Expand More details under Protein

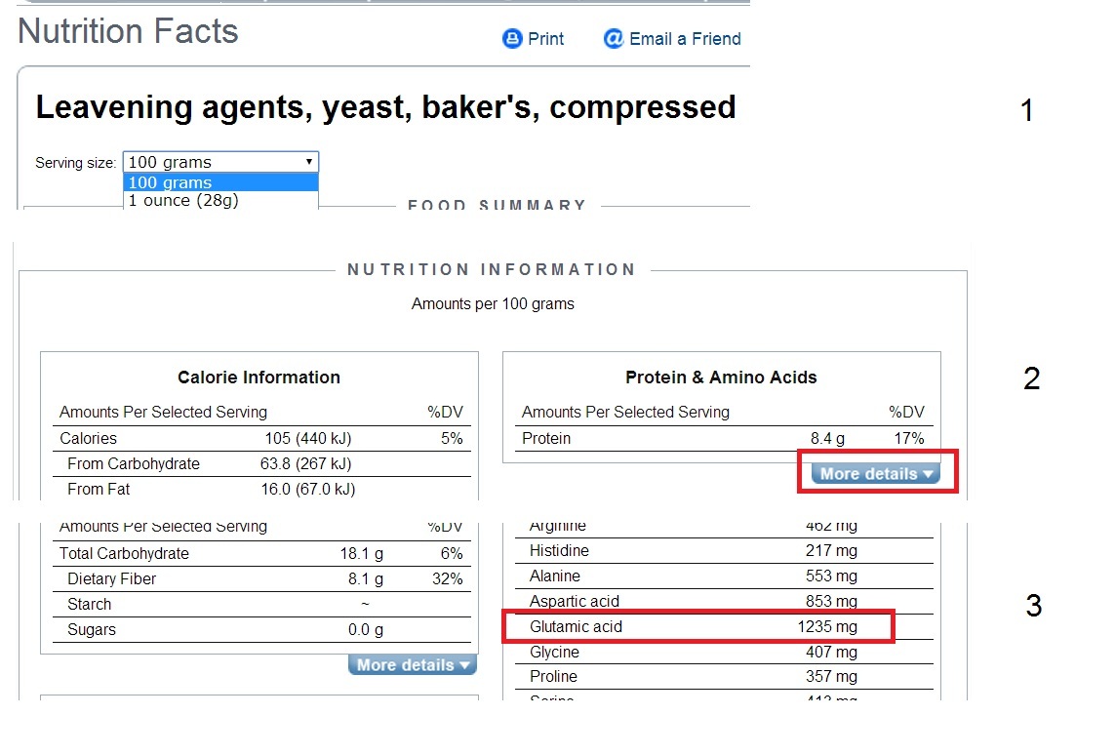(876, 474)
